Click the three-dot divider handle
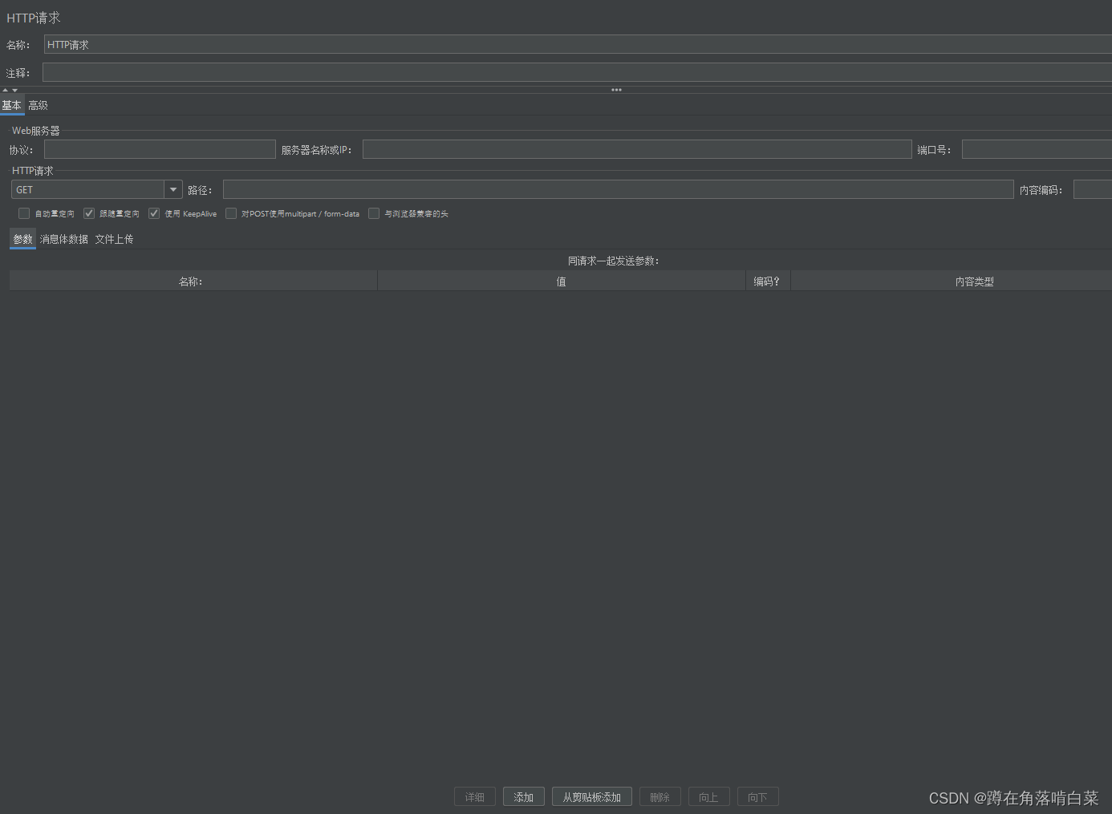1112x814 pixels. click(x=616, y=90)
